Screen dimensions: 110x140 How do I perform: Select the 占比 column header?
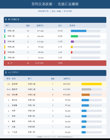[60, 25]
